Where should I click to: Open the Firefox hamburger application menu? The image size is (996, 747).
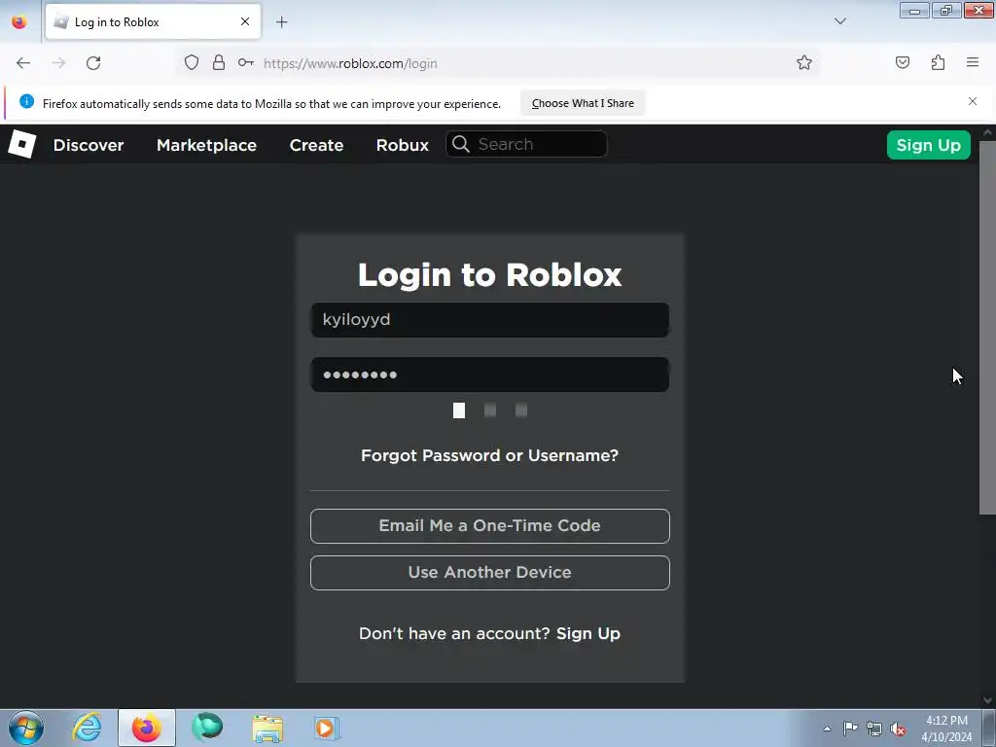[x=973, y=63]
